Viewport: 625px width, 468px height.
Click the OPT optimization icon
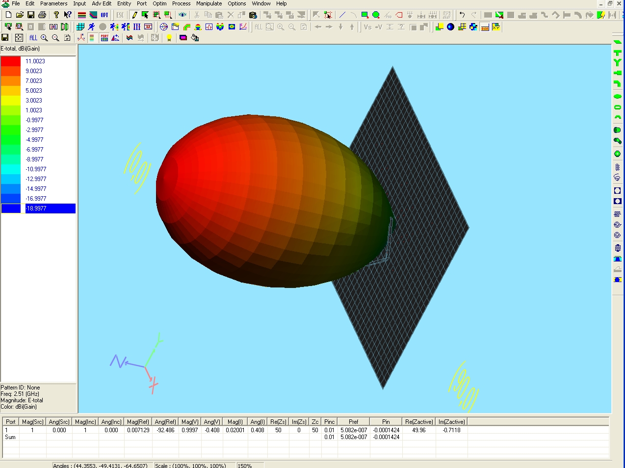(x=104, y=15)
